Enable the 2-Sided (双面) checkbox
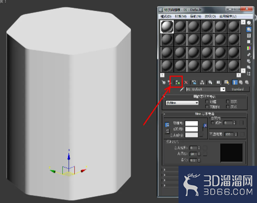 click(228, 101)
